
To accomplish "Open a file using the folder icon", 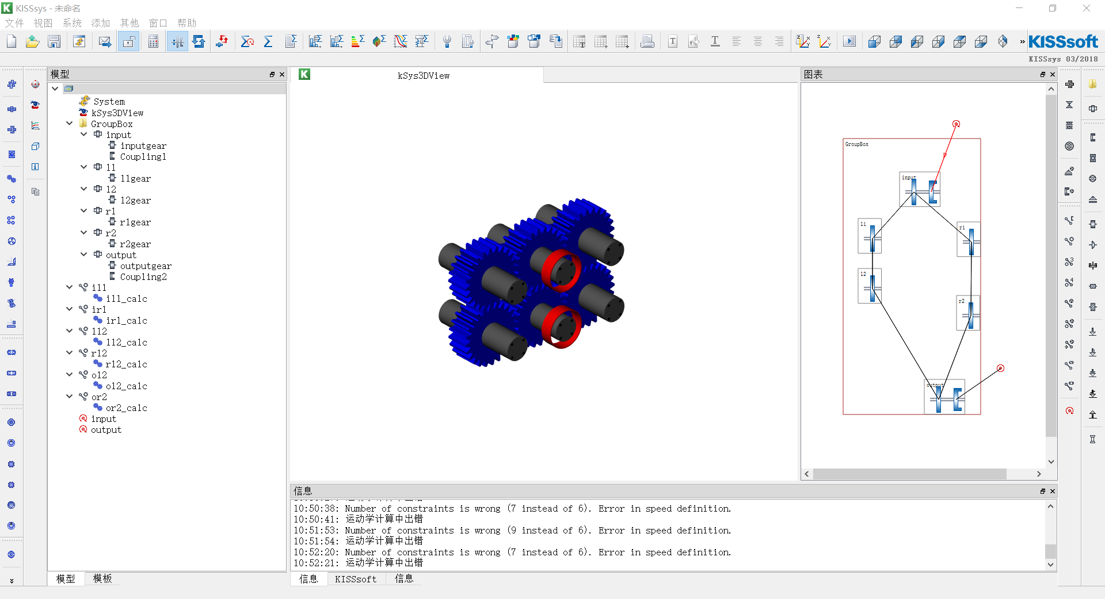I will tap(33, 41).
